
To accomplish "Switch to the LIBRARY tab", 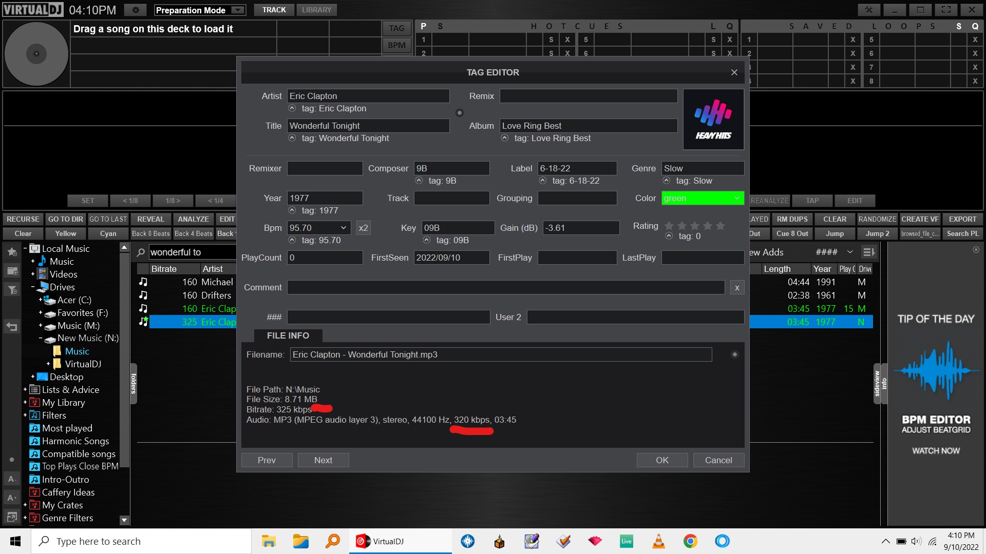I will click(x=316, y=10).
